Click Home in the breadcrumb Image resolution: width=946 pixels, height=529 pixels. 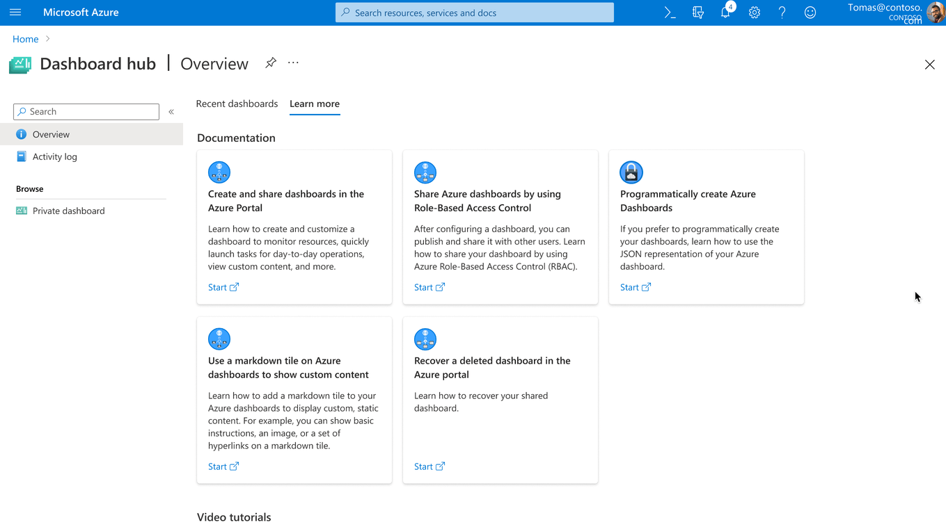(x=25, y=39)
